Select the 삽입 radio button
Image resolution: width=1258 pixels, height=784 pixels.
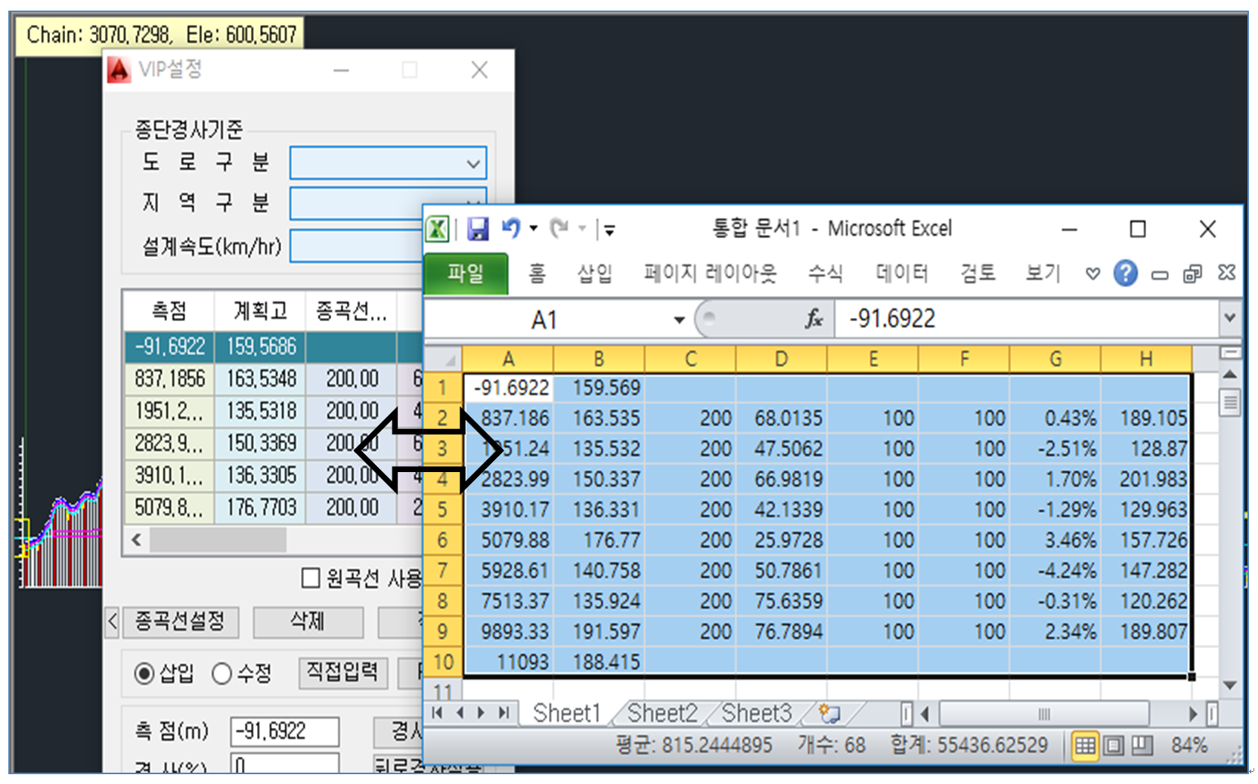tap(144, 673)
